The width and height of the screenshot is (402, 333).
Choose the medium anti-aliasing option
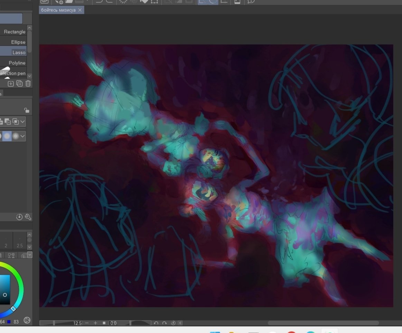[7, 136]
